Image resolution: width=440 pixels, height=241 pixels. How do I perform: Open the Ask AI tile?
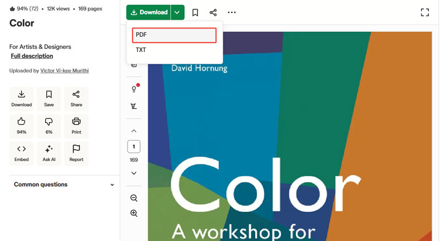[49, 154]
